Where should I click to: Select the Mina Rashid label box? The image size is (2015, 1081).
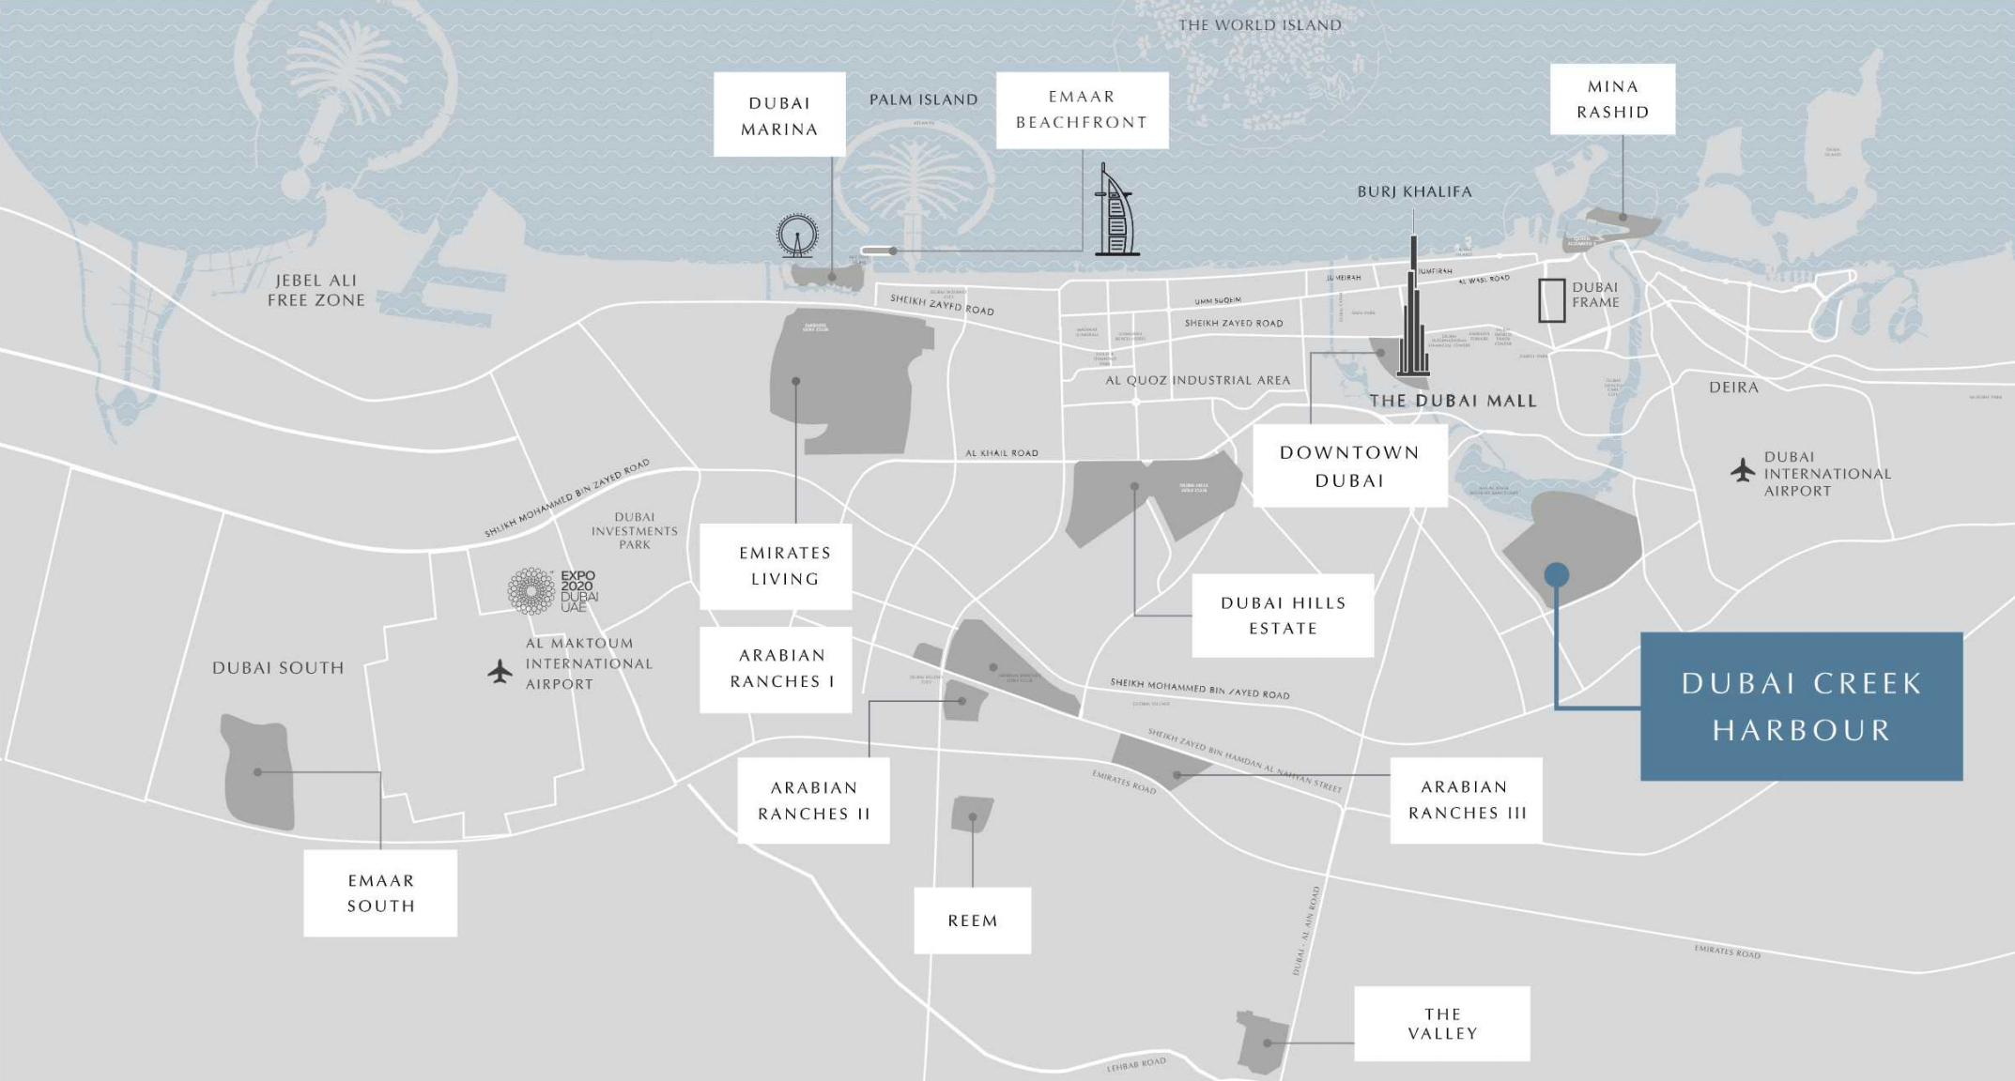point(1612,99)
